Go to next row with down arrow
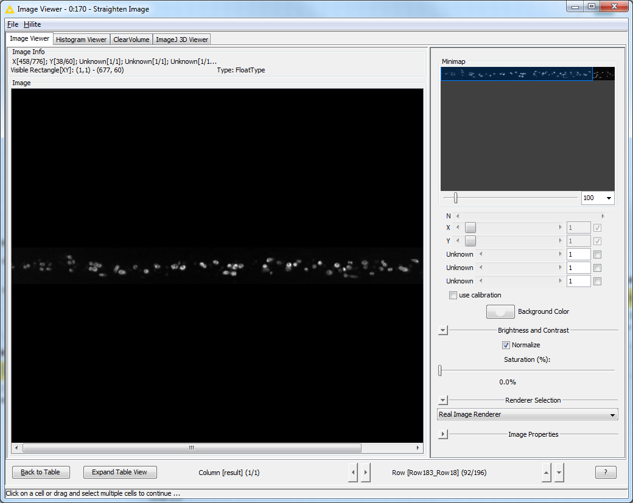This screenshot has width=633, height=503. pos(559,473)
